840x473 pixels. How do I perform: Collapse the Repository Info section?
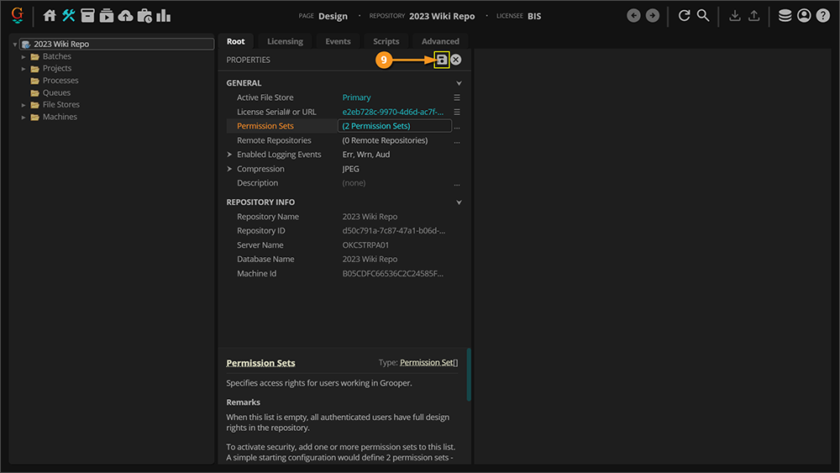[x=459, y=202]
